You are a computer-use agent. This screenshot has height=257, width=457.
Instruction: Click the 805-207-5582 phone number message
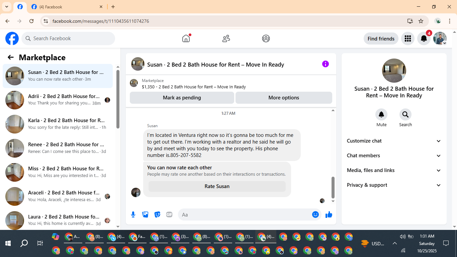pos(222,145)
